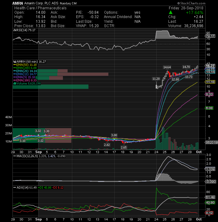Click the EMA(13) 14.77 legend entry
Viewport: 218px width, 222px height.
pyautogui.click(x=26, y=74)
